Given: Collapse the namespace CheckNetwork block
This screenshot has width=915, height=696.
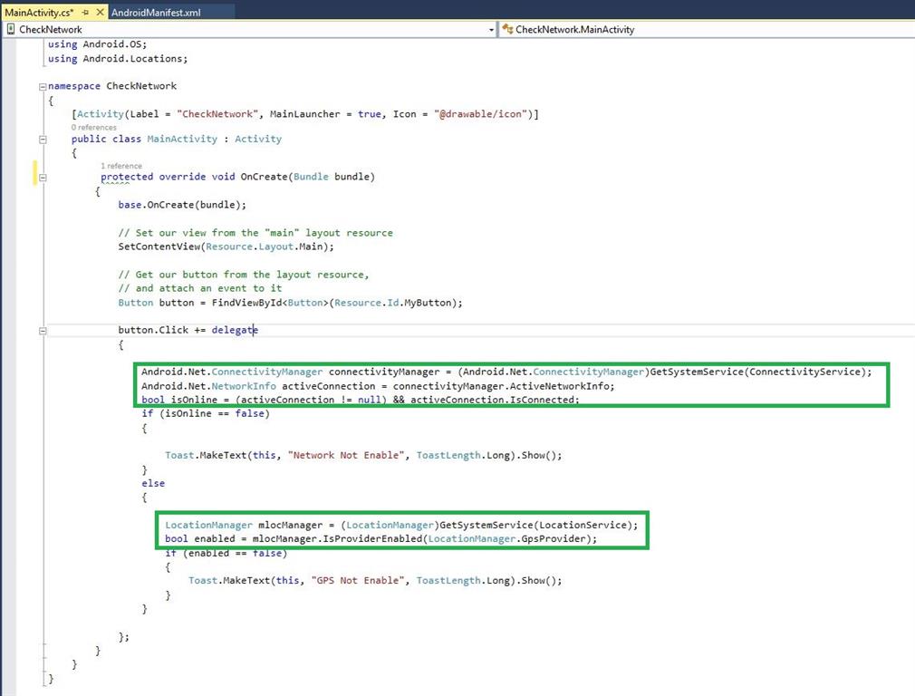Looking at the screenshot, I should [x=42, y=86].
